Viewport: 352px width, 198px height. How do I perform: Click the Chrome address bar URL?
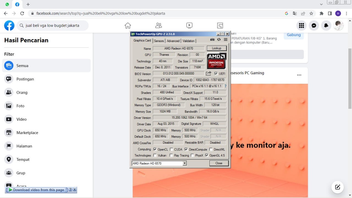click(101, 13)
